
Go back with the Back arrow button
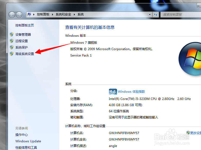[12, 15]
